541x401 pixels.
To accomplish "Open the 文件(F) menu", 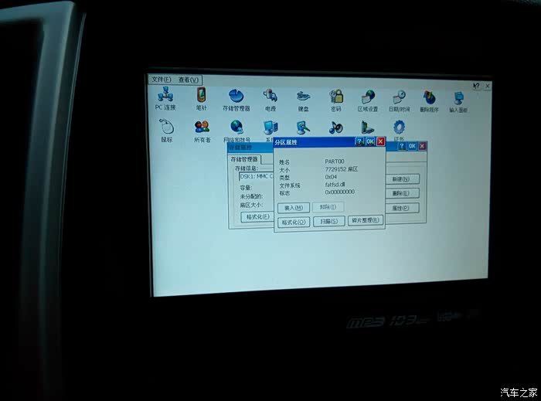I will (x=161, y=80).
